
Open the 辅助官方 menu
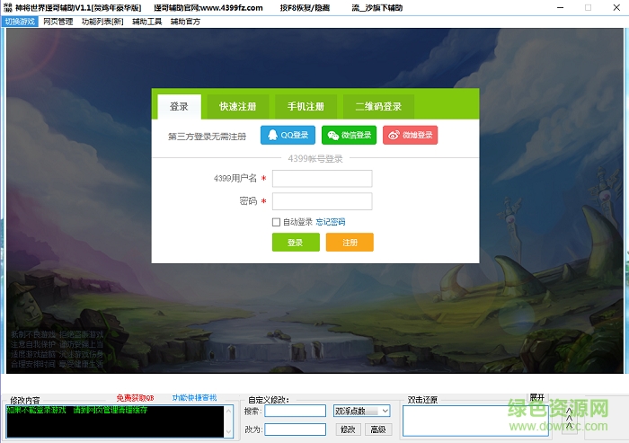click(x=185, y=22)
